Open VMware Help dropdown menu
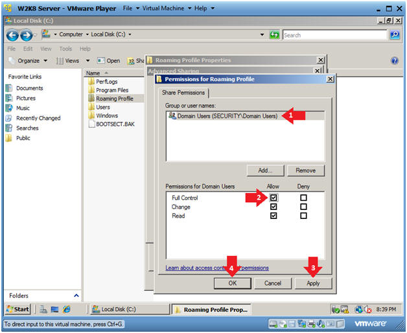The width and height of the screenshot is (407, 333). pos(204,8)
